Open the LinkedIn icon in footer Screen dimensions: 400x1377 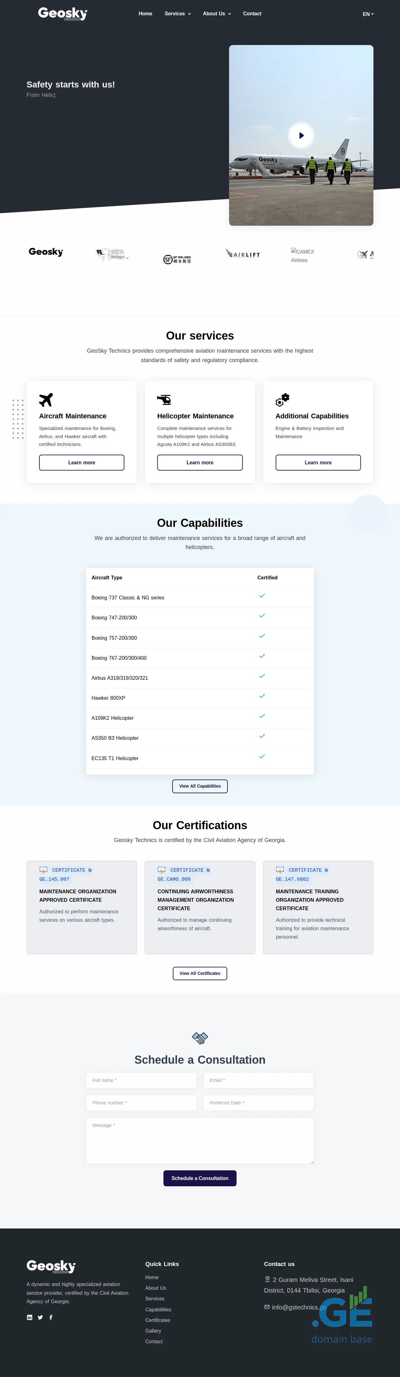(x=29, y=1317)
